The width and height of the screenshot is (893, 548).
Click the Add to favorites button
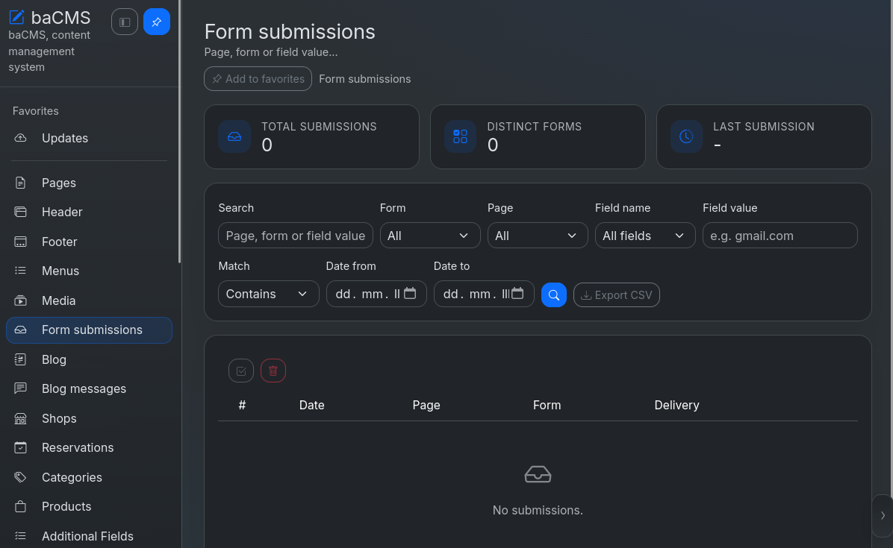click(x=258, y=79)
